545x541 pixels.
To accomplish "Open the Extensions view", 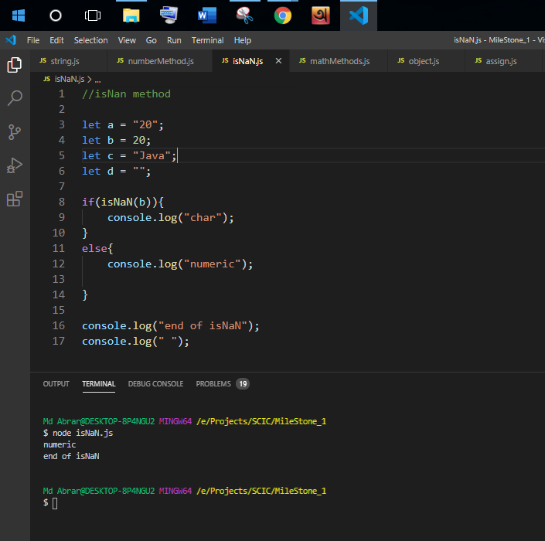I will (x=14, y=199).
